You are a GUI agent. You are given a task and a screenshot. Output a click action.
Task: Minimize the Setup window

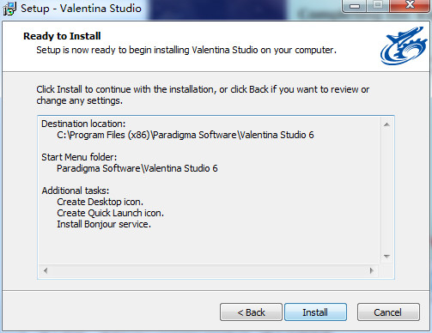coord(355,6)
